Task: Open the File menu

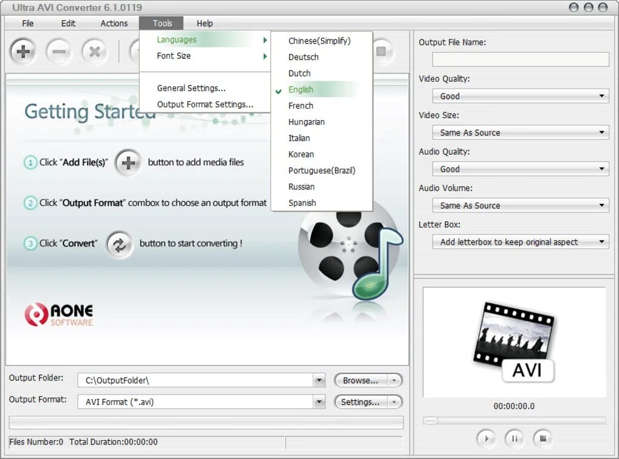Action: 28,23
